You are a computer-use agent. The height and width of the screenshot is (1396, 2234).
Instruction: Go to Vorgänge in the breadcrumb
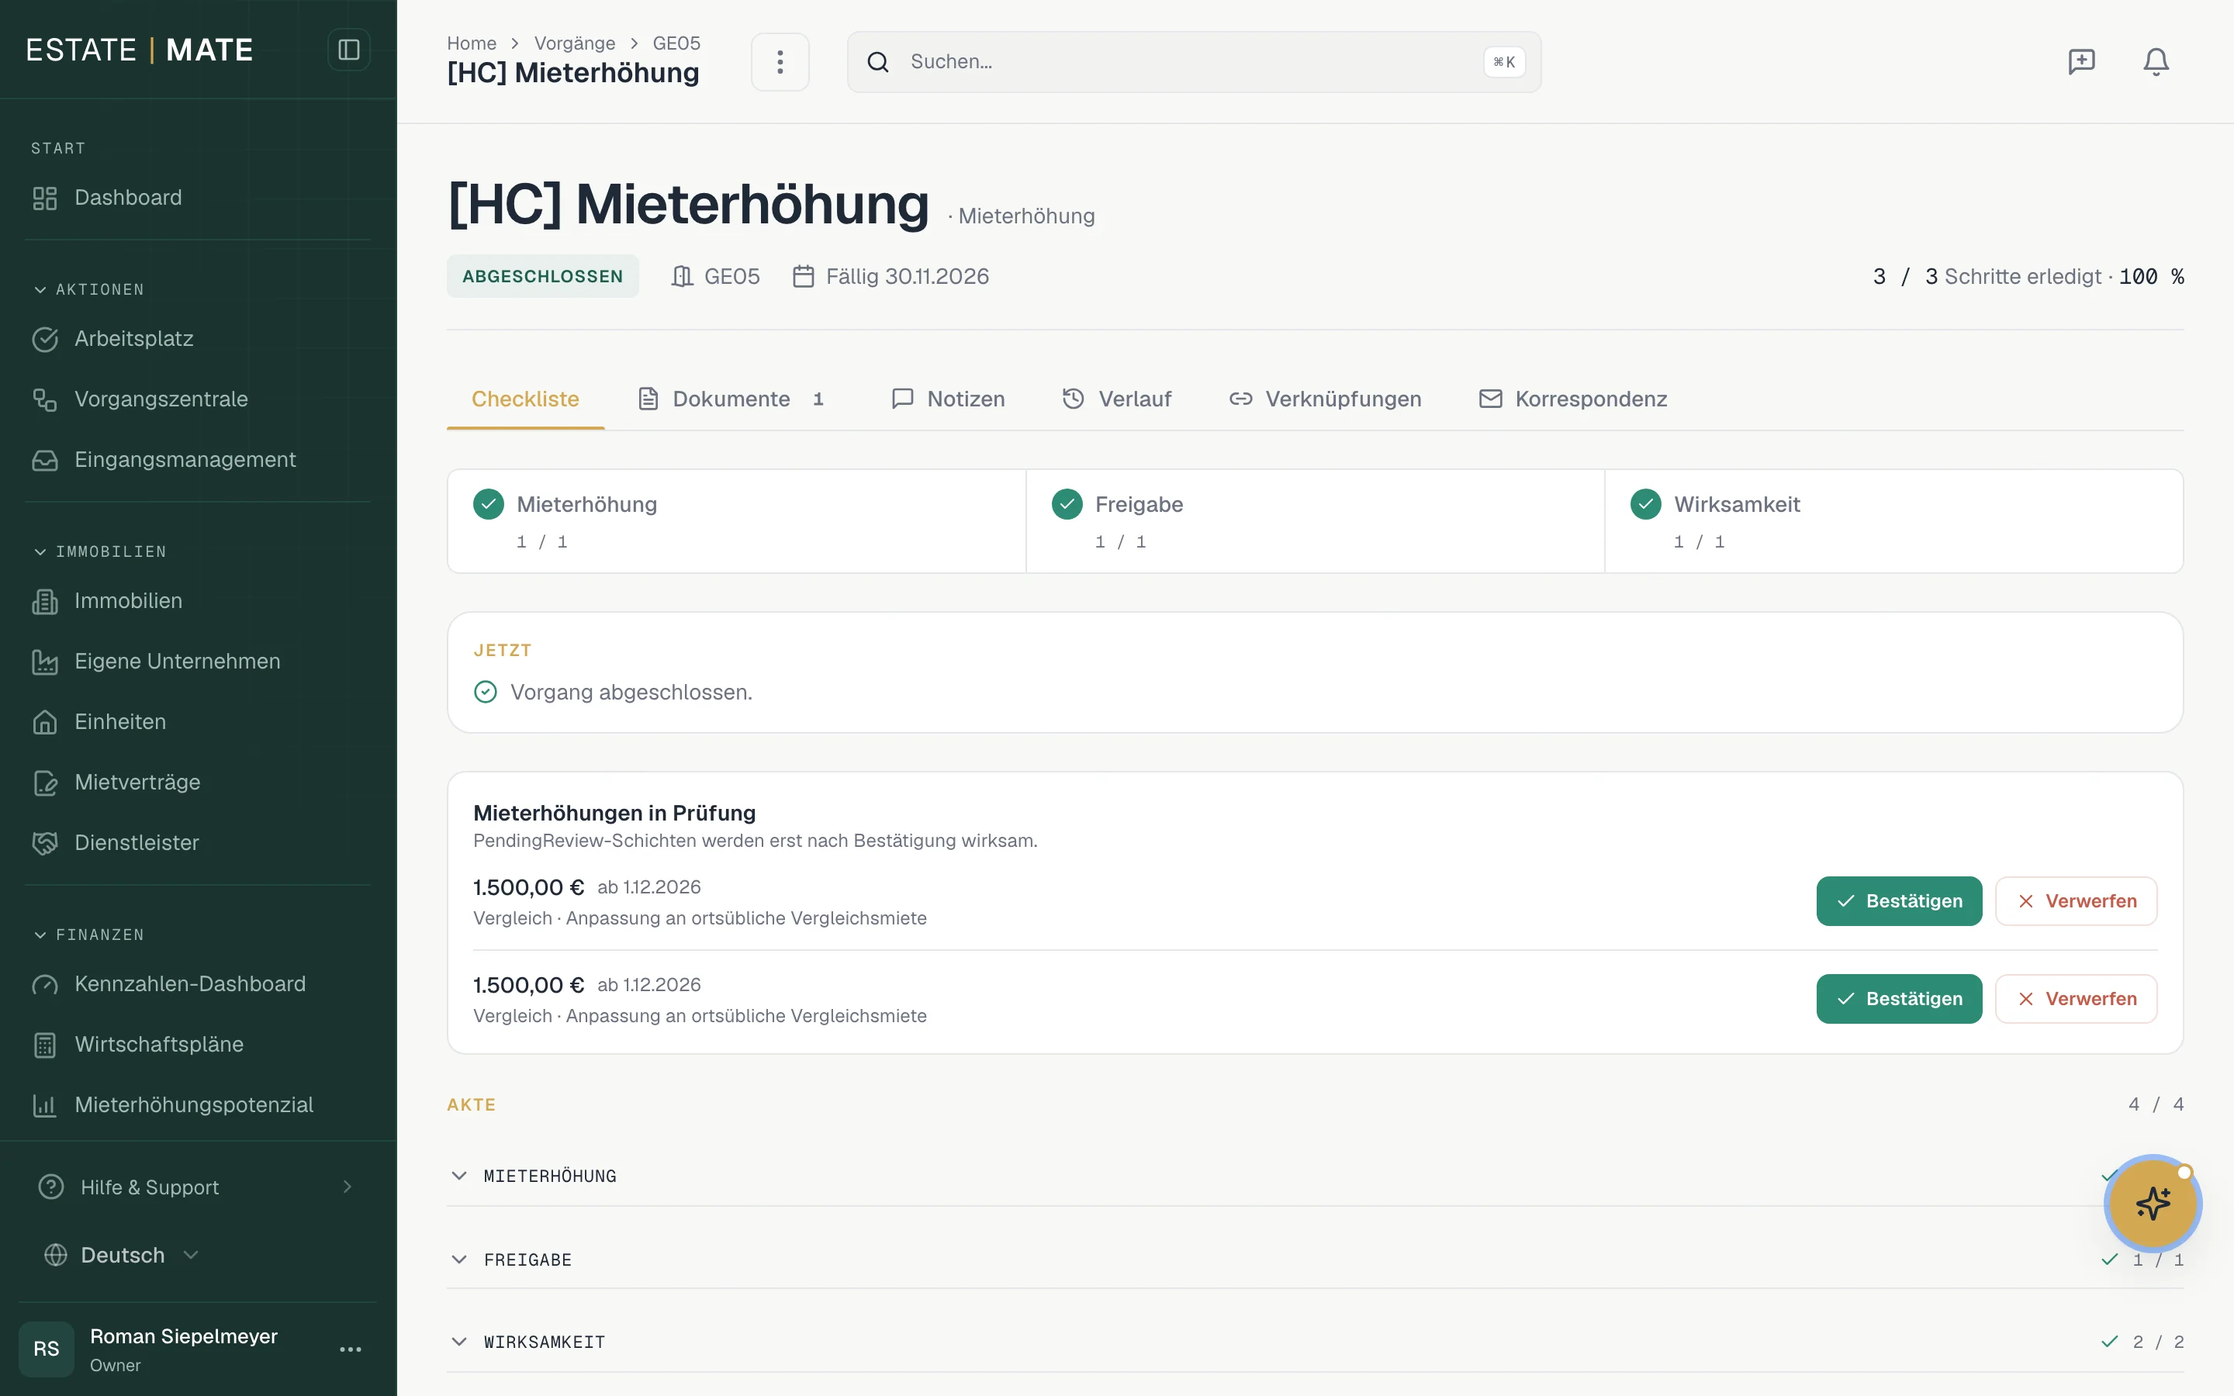pyautogui.click(x=574, y=43)
